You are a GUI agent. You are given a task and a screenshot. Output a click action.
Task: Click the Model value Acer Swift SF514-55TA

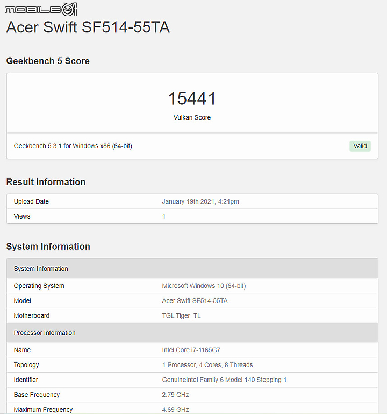coord(195,301)
